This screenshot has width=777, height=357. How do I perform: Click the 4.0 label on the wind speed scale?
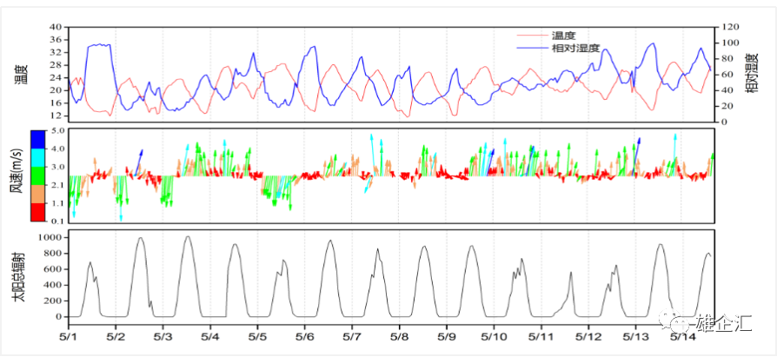pyautogui.click(x=58, y=149)
